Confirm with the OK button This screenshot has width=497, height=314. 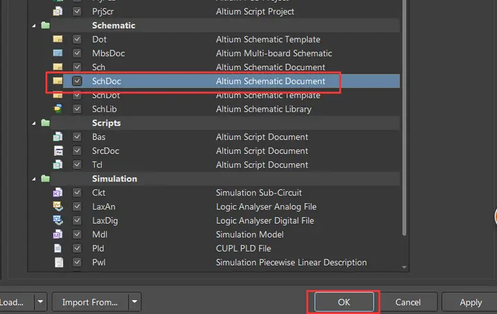coord(344,302)
